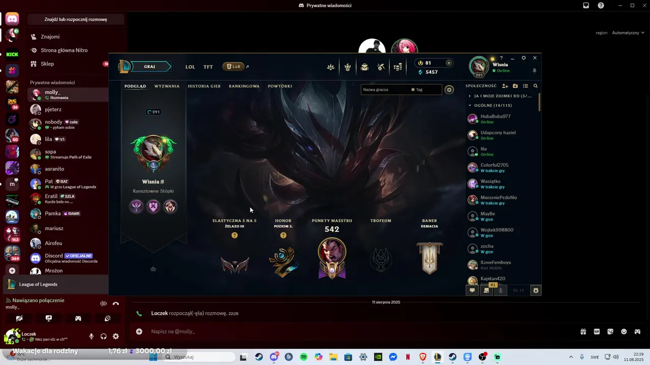Switch to the WYZWANIA tab
650x365 pixels.
(x=167, y=86)
